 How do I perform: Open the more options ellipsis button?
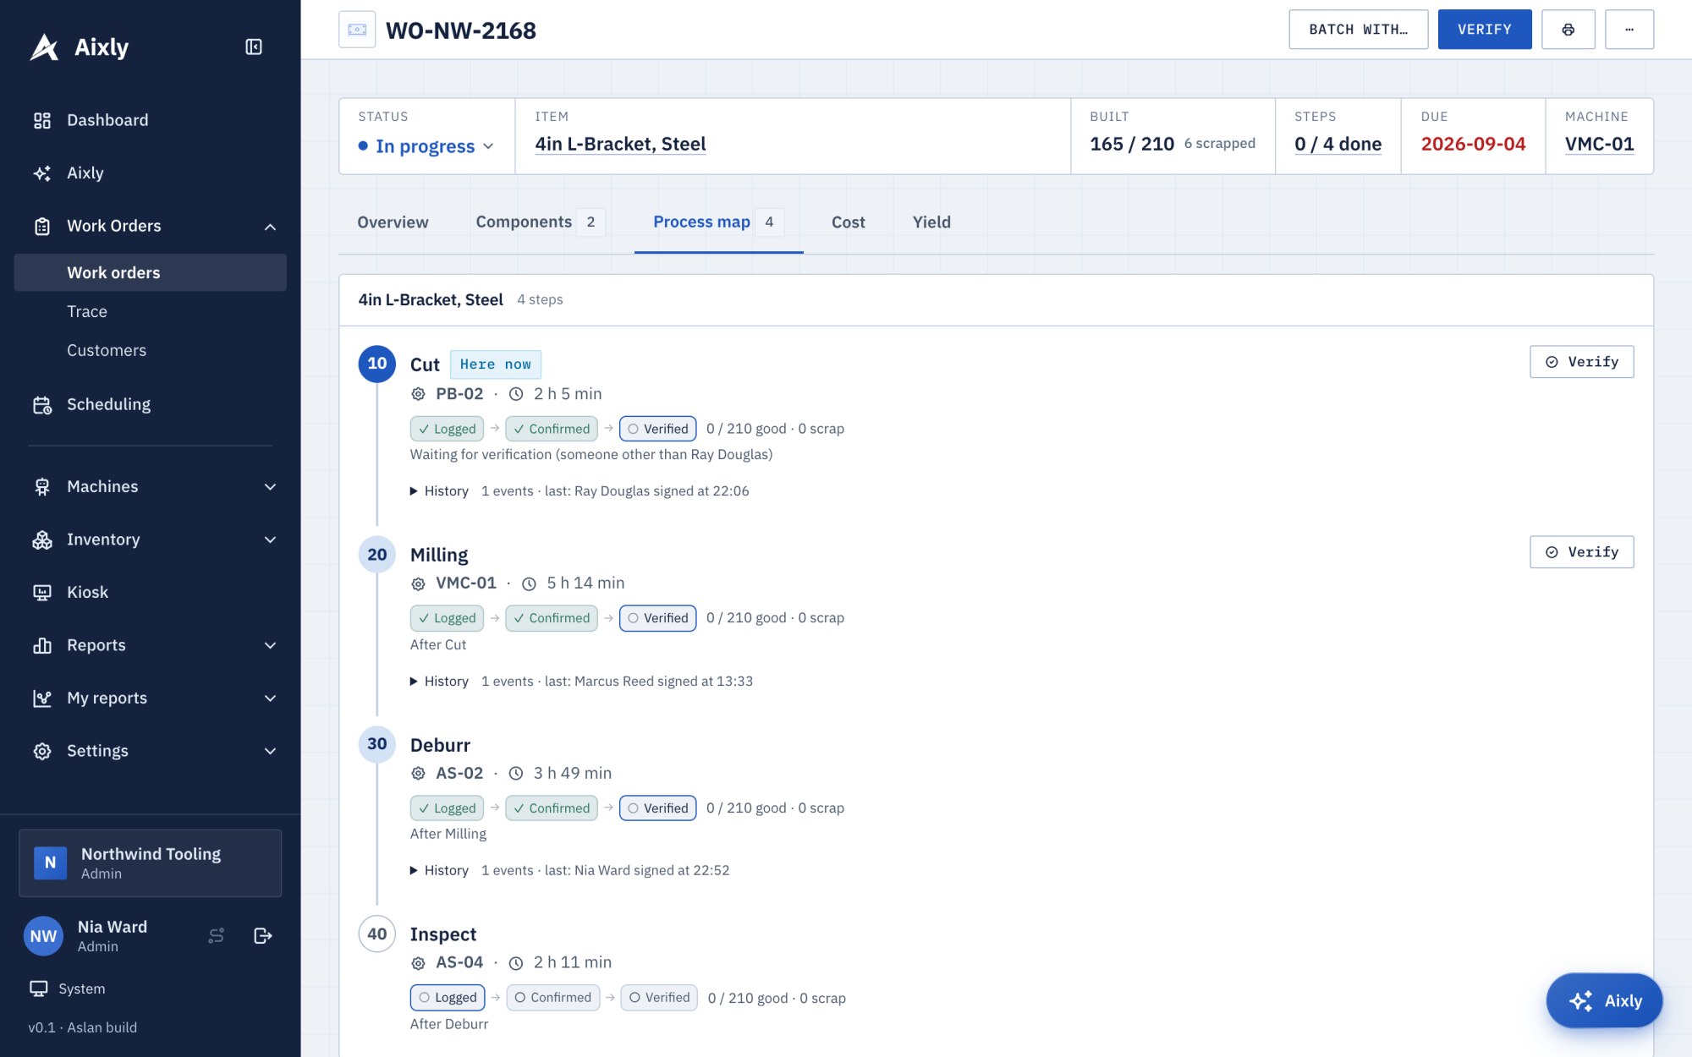1629,30
